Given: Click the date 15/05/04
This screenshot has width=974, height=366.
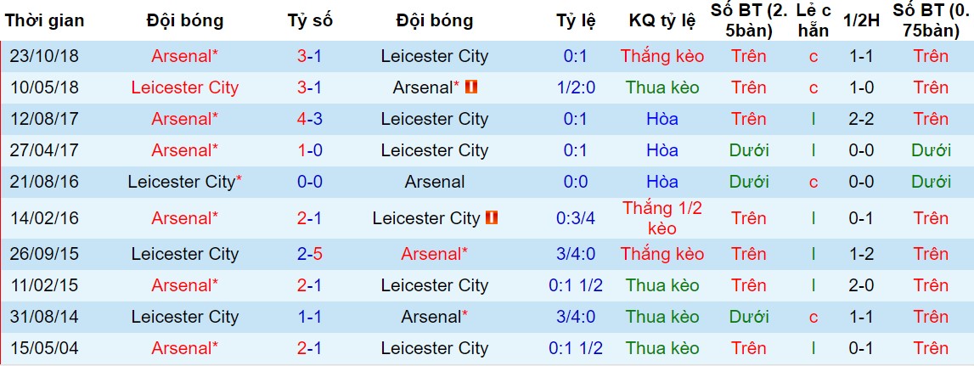Looking at the screenshot, I should [x=44, y=348].
